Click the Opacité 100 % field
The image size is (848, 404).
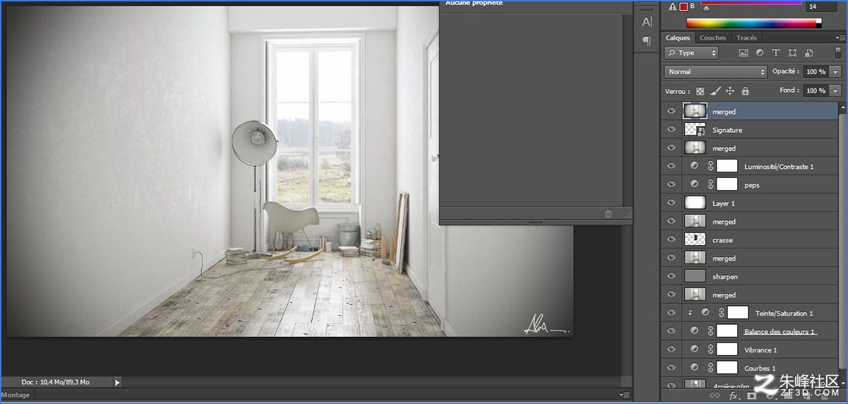[817, 72]
